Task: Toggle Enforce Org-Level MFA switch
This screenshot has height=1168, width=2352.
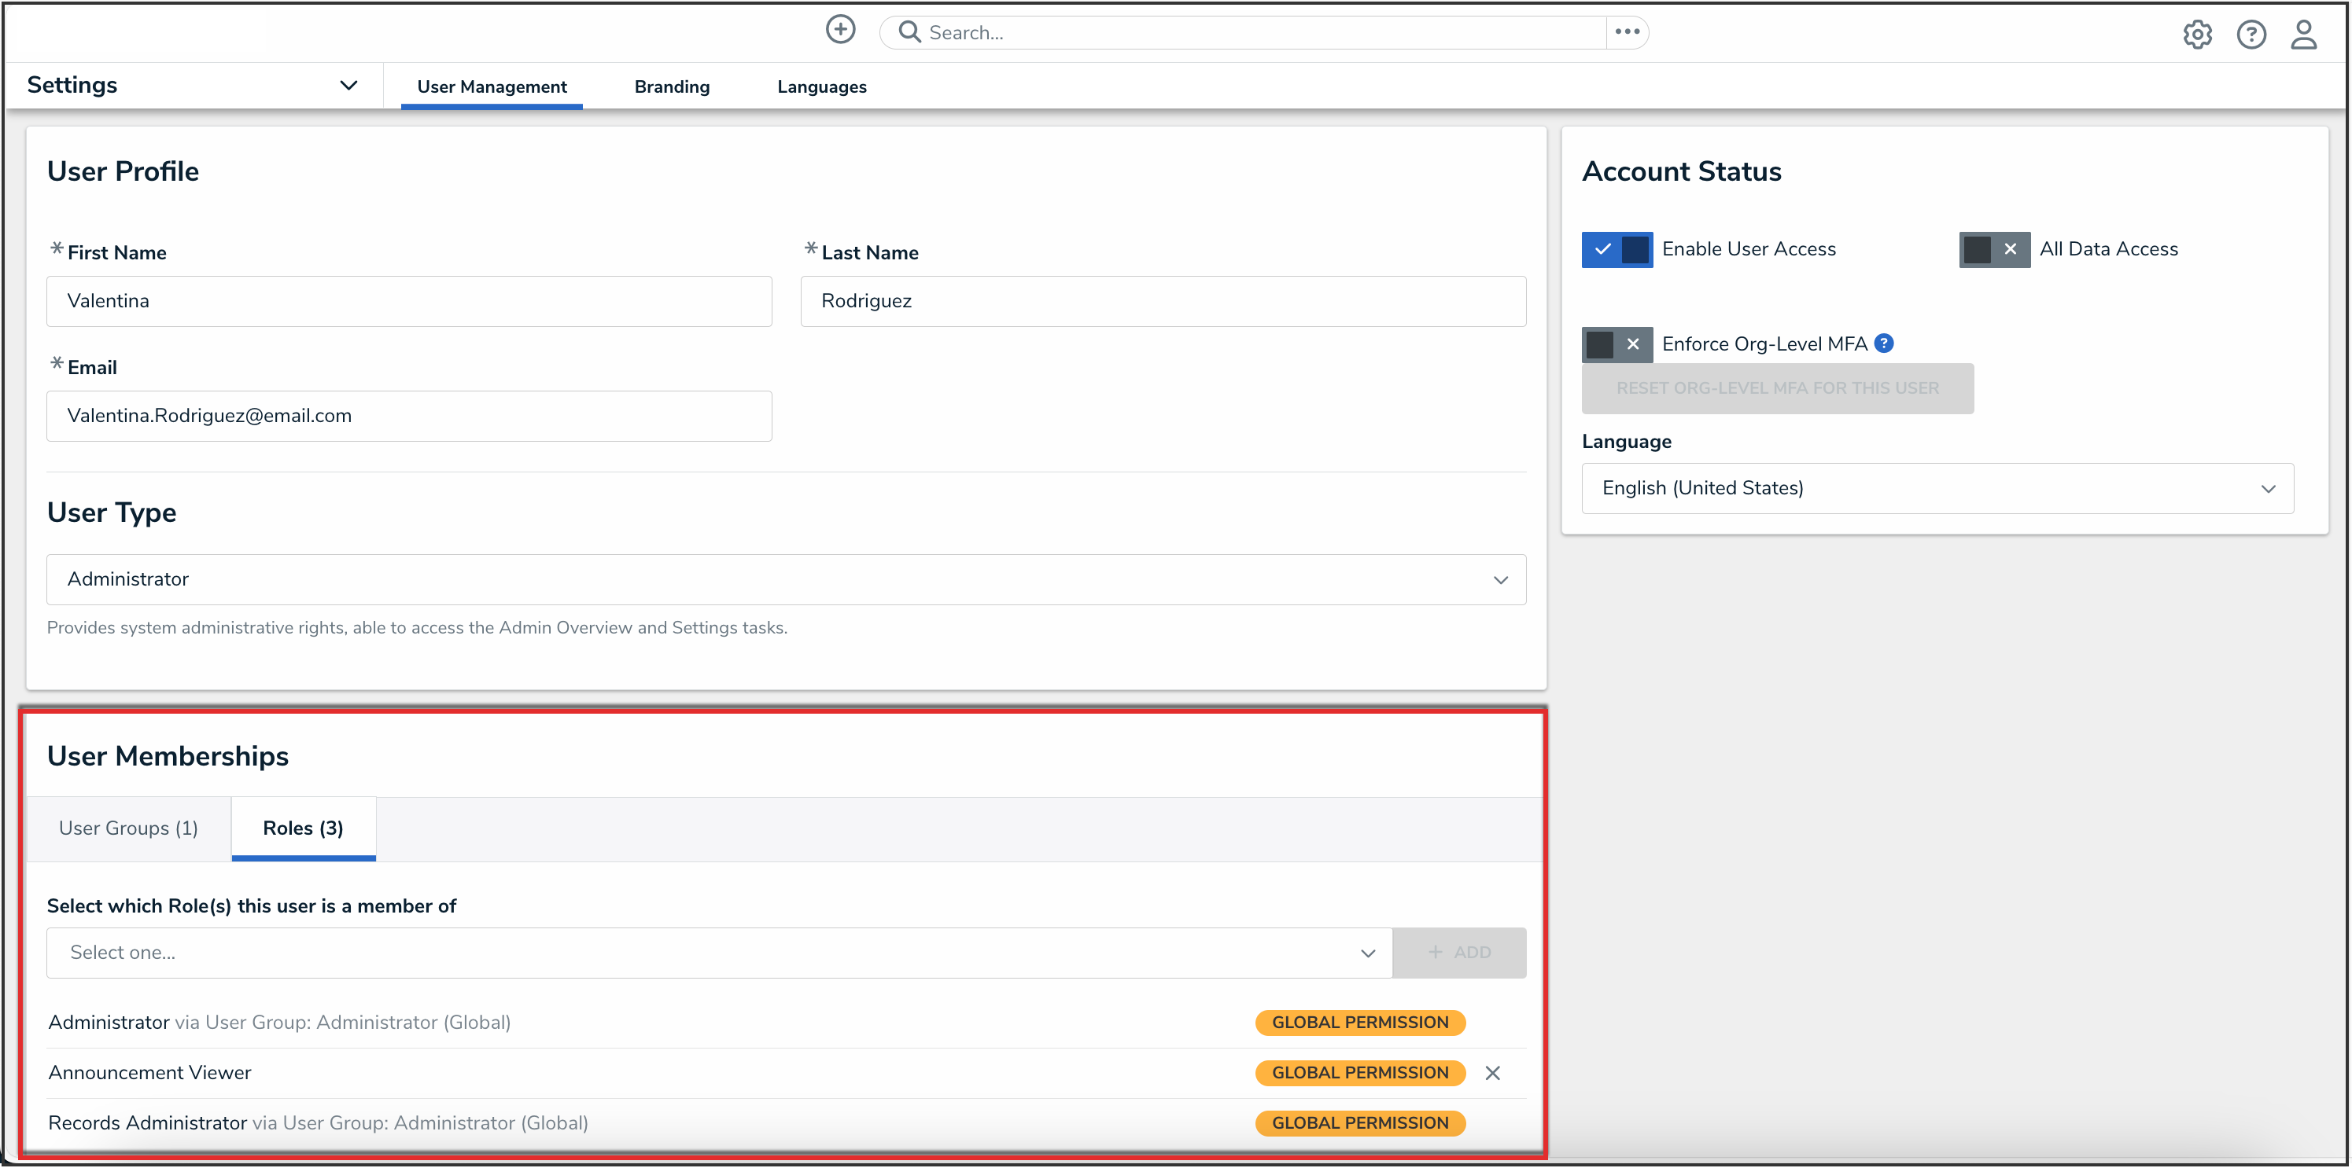Action: tap(1617, 344)
